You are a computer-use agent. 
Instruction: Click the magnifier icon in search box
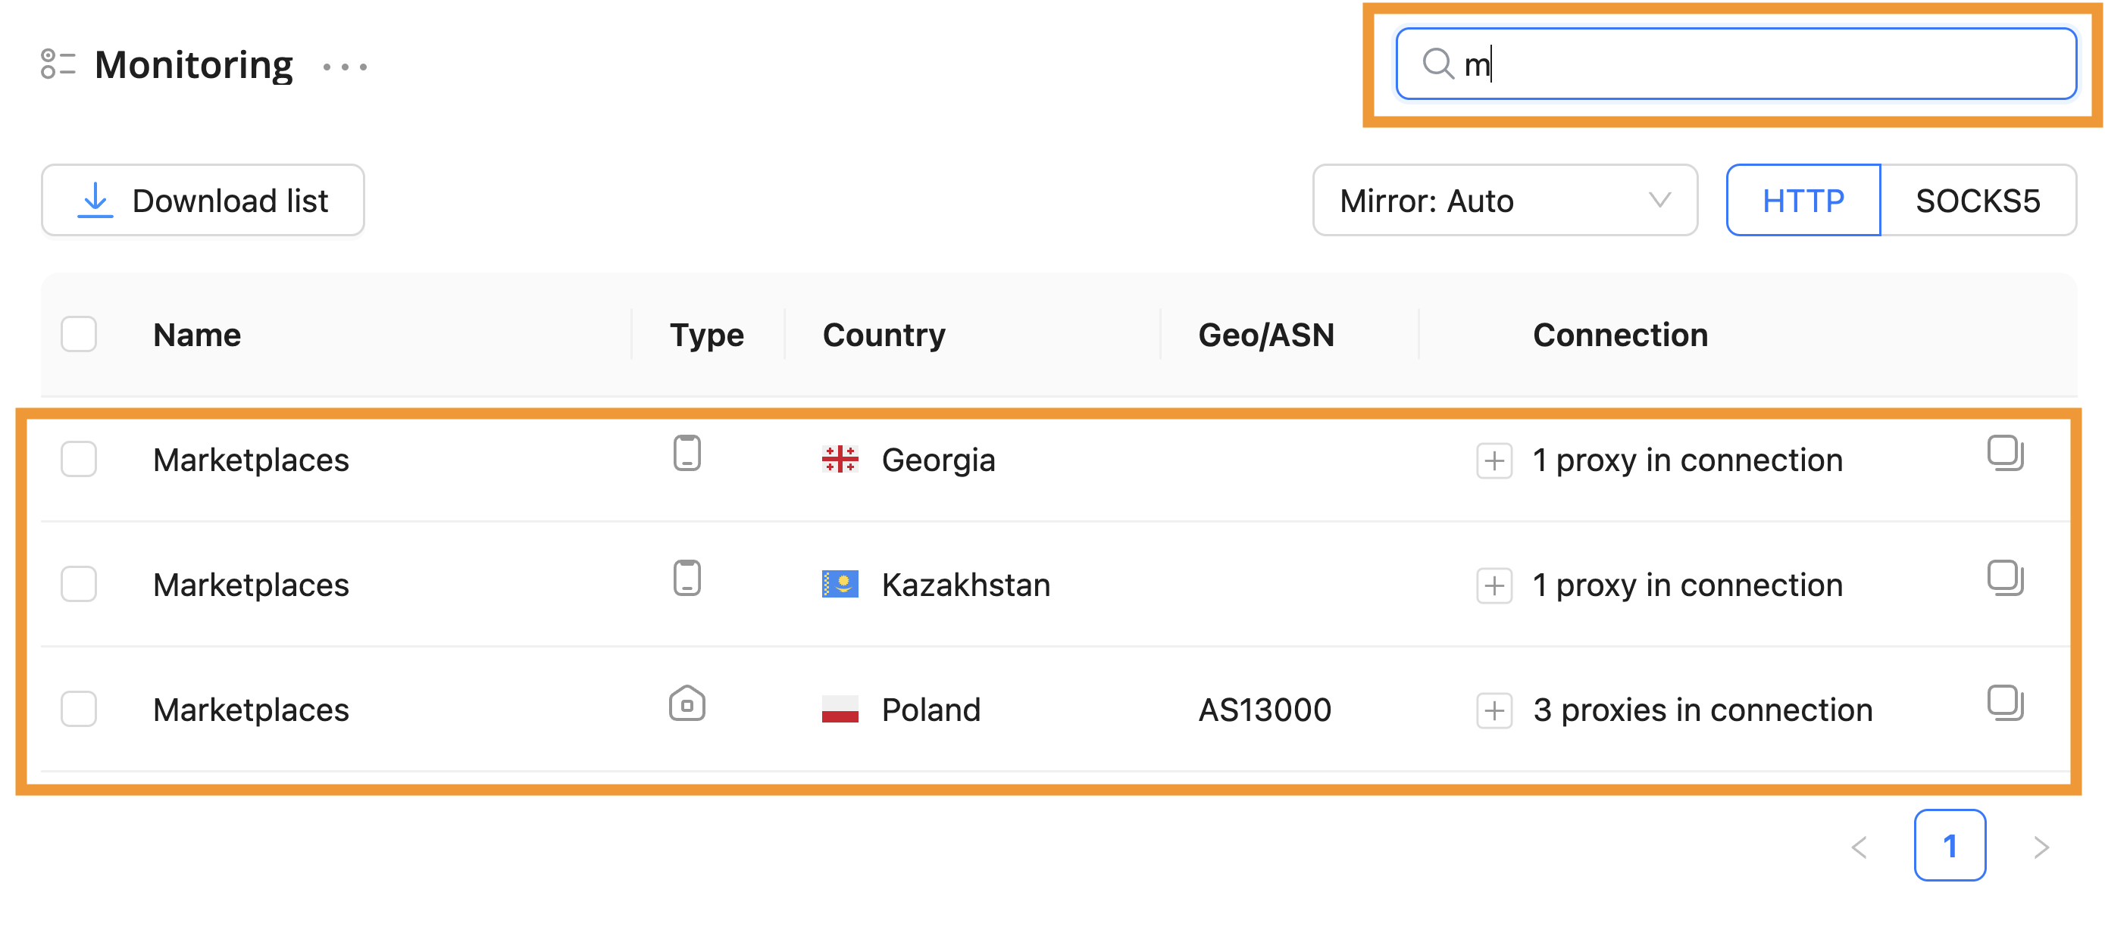point(1437,64)
